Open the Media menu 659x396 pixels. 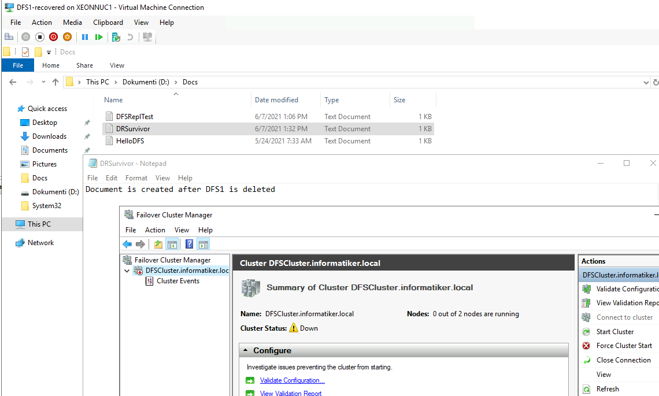[72, 23]
